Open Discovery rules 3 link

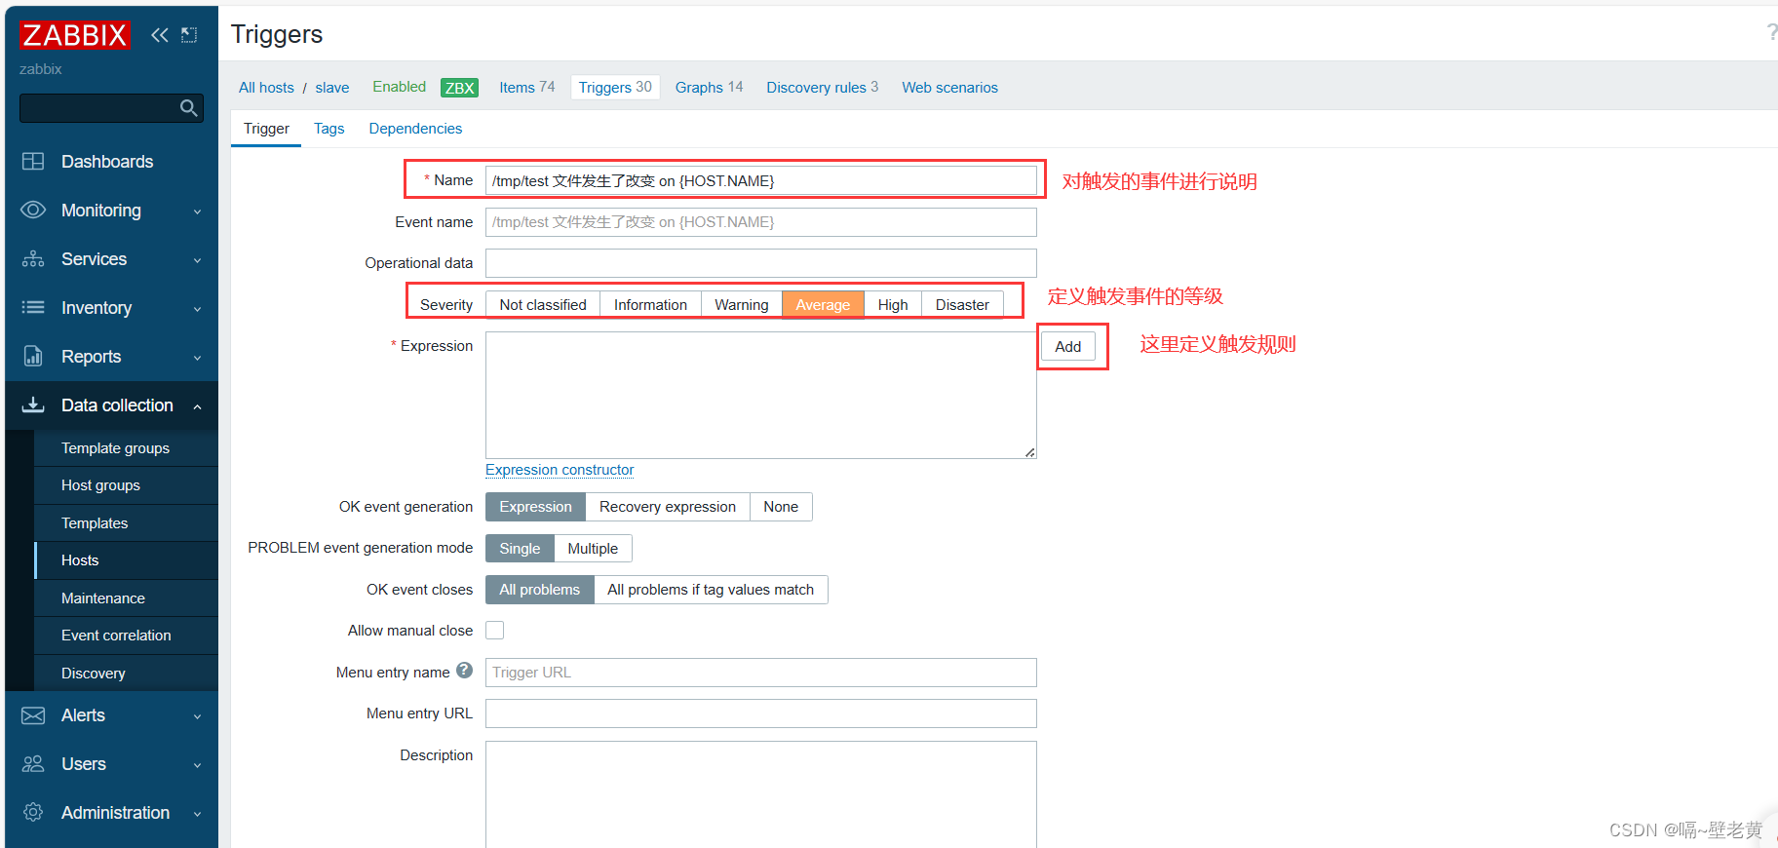click(x=822, y=88)
